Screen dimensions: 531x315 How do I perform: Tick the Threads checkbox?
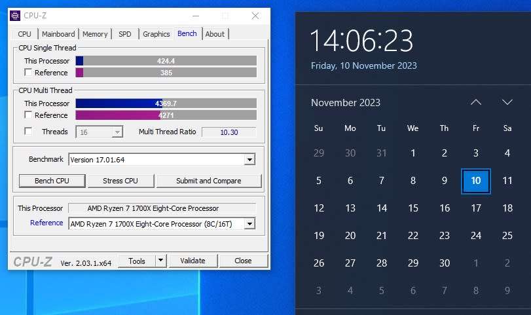(x=28, y=132)
